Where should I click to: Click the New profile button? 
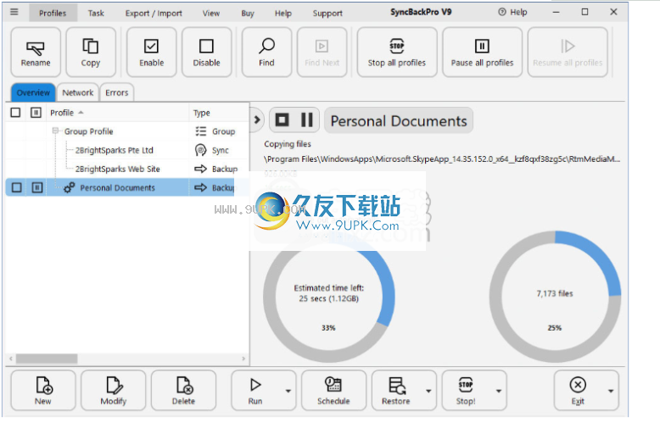point(43,390)
